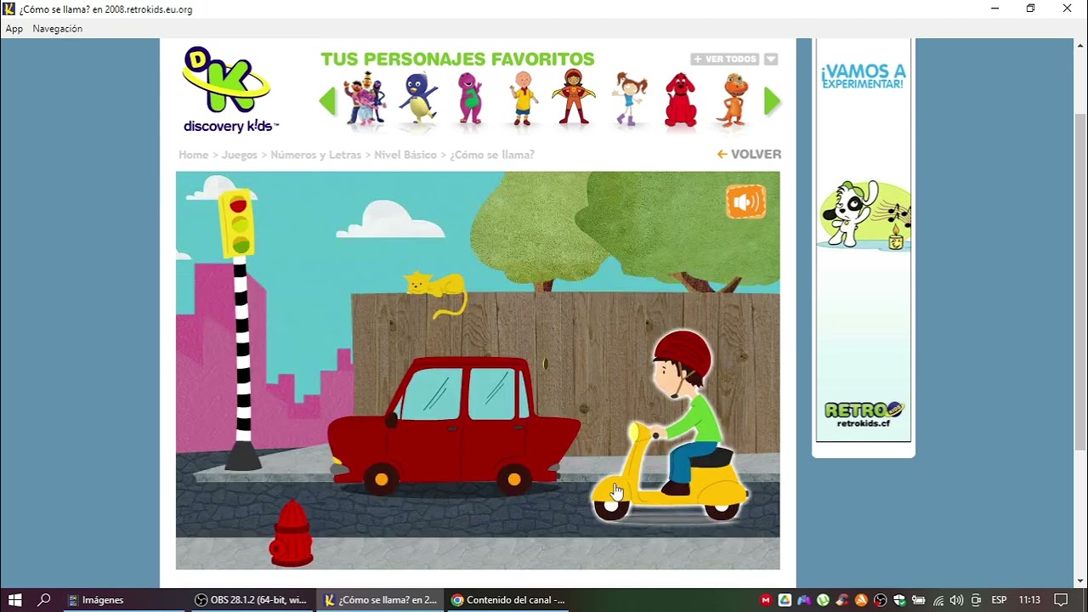Select the blue penguin Backyardigans character
The height and width of the screenshot is (612, 1088).
418,99
